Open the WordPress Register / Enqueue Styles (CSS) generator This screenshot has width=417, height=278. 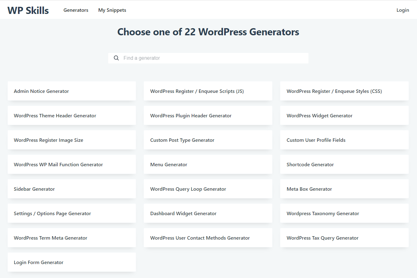[344, 91]
